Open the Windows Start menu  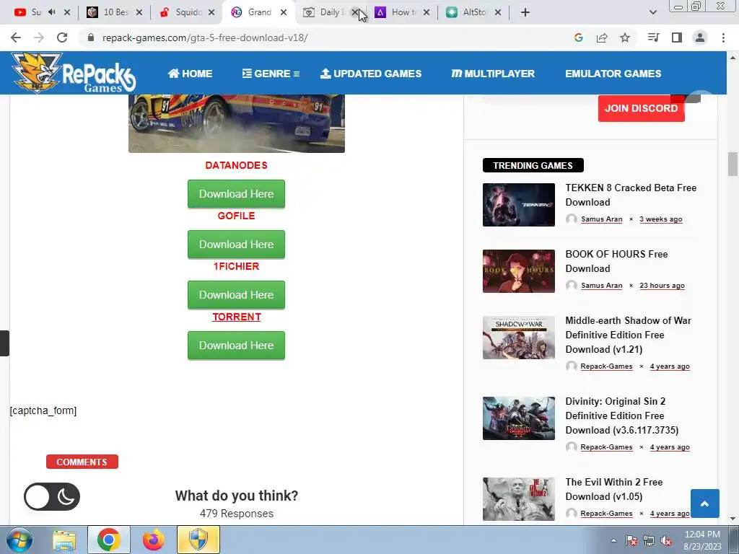[x=19, y=540]
